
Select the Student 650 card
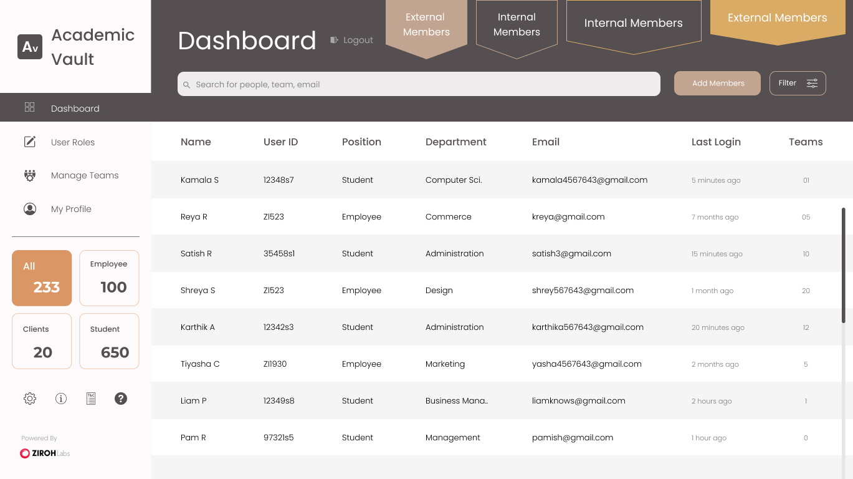pyautogui.click(x=109, y=341)
